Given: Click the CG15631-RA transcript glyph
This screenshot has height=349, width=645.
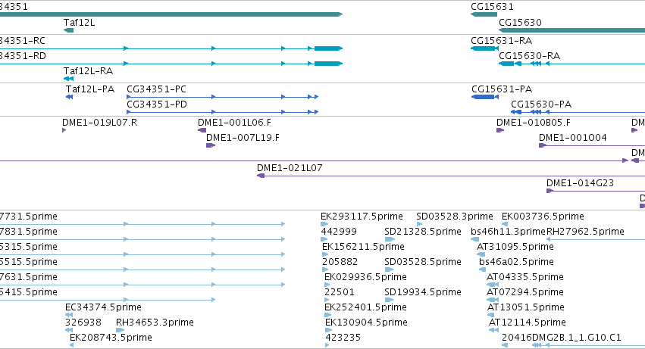Looking at the screenshot, I should [x=485, y=48].
